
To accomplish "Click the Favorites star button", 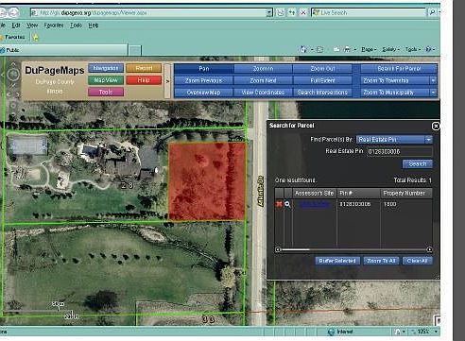I will [12, 37].
